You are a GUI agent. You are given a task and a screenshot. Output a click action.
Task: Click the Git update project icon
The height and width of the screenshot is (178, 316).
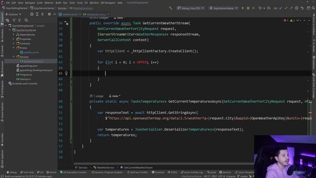(281, 8)
